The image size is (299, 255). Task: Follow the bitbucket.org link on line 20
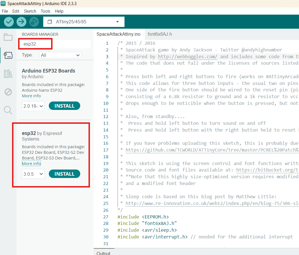click(x=267, y=170)
